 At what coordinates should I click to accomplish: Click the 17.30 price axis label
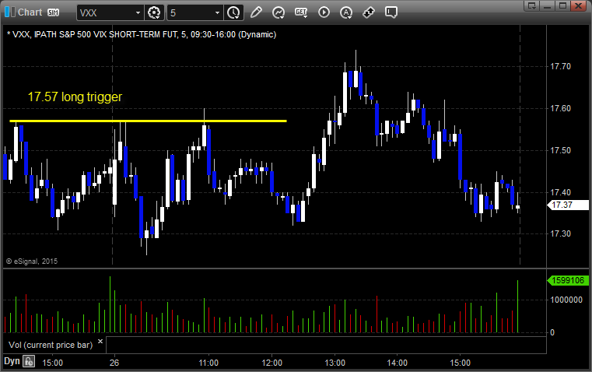[561, 233]
